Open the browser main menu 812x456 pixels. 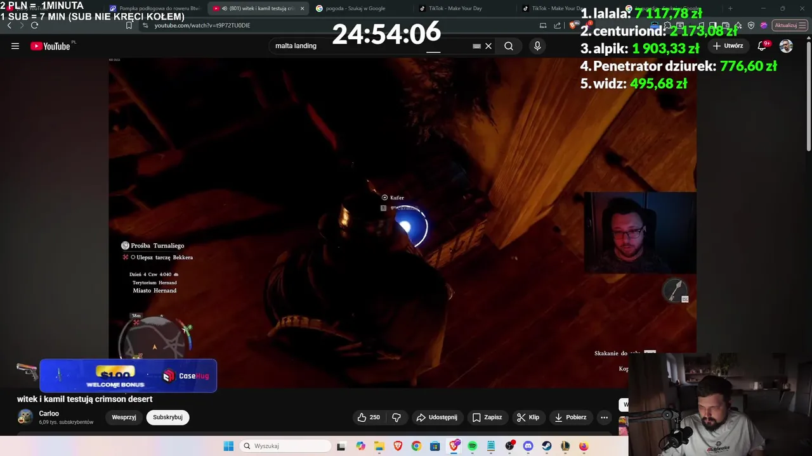click(804, 25)
